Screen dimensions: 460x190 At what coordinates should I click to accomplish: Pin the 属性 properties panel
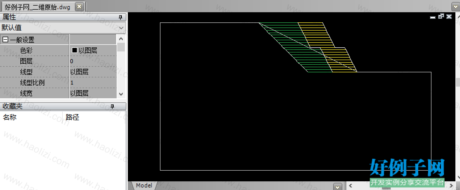pyautogui.click(x=120, y=17)
